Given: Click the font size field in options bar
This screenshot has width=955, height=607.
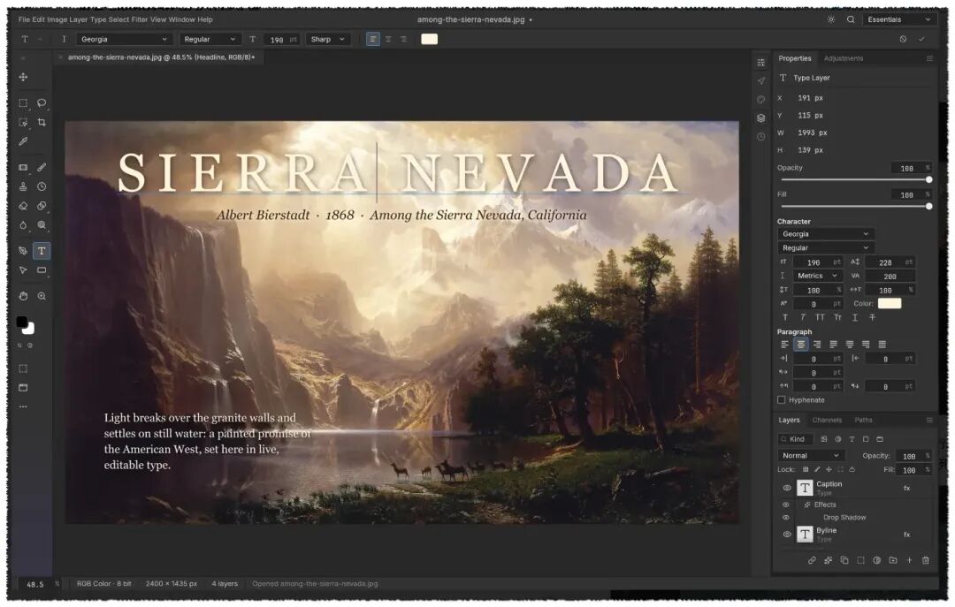Looking at the screenshot, I should click(281, 39).
